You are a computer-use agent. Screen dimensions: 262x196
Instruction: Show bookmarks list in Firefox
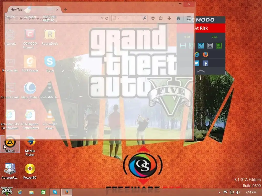161,18
